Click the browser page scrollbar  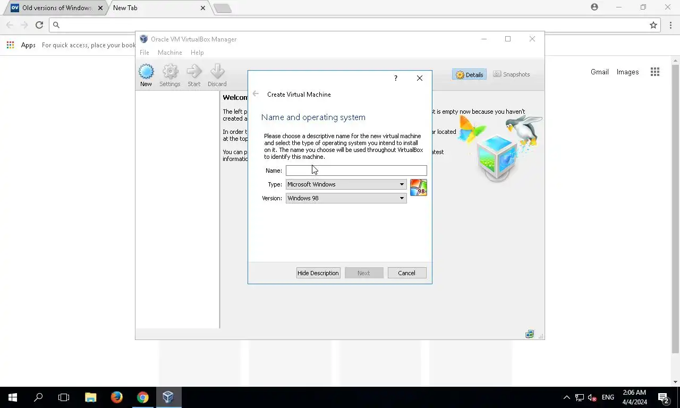(x=676, y=209)
